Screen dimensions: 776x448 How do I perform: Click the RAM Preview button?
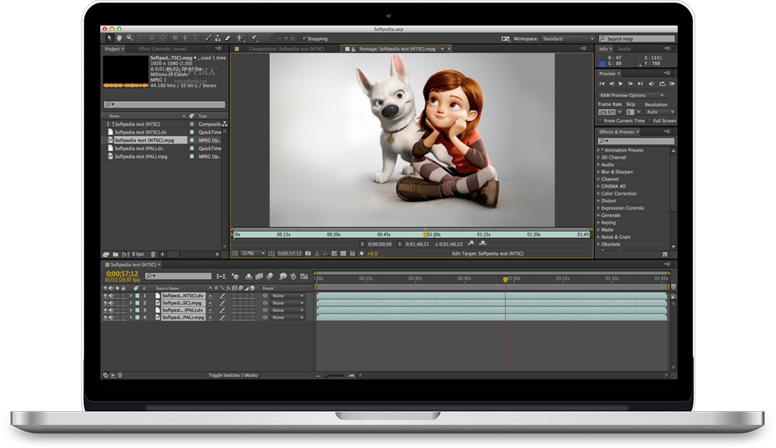(673, 83)
